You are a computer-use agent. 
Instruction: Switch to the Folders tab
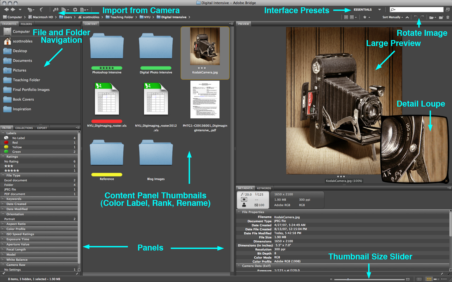coord(26,24)
